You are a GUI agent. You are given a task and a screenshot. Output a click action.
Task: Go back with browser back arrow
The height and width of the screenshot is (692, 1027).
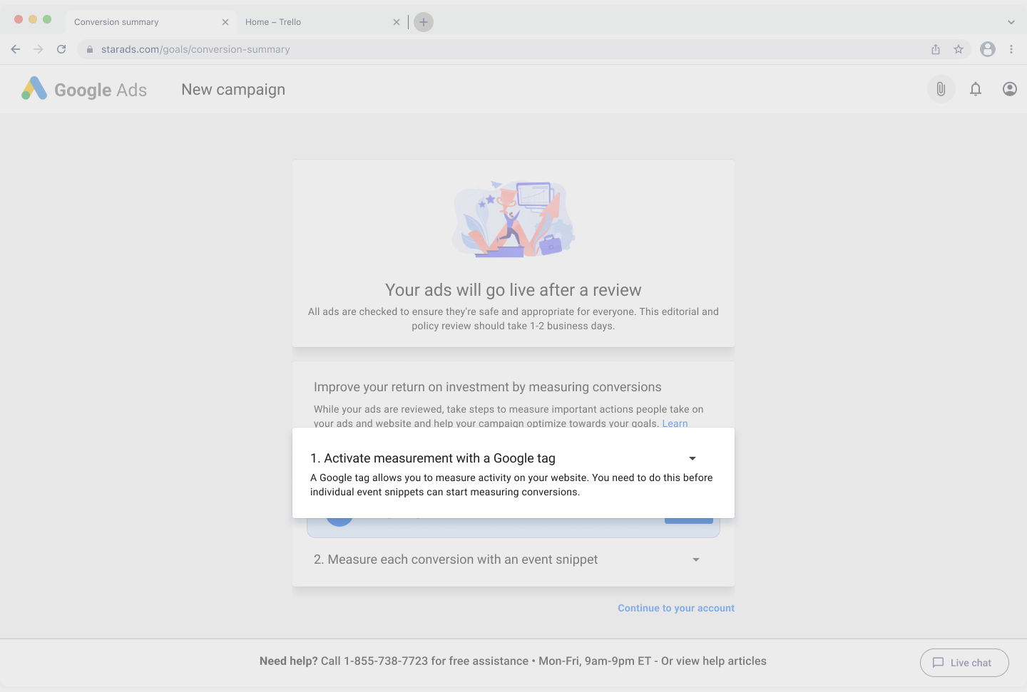click(x=16, y=49)
